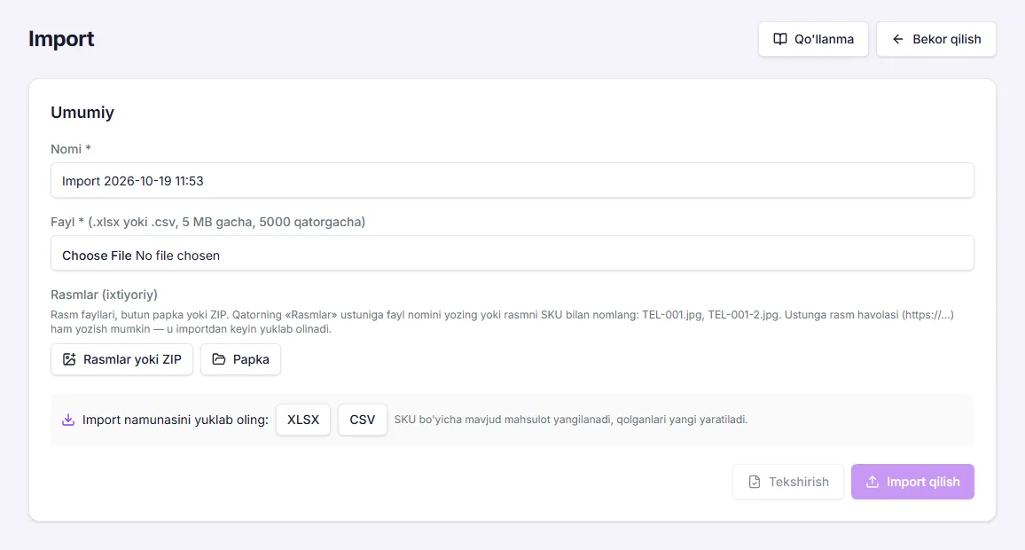Select the Rasmlar yoki ZIP button

coord(121,359)
